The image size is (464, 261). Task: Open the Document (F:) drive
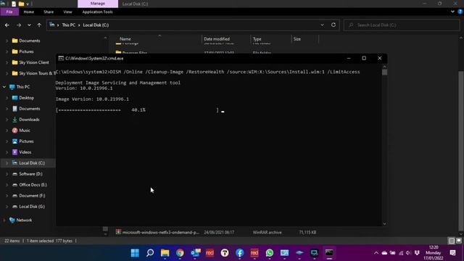point(32,196)
